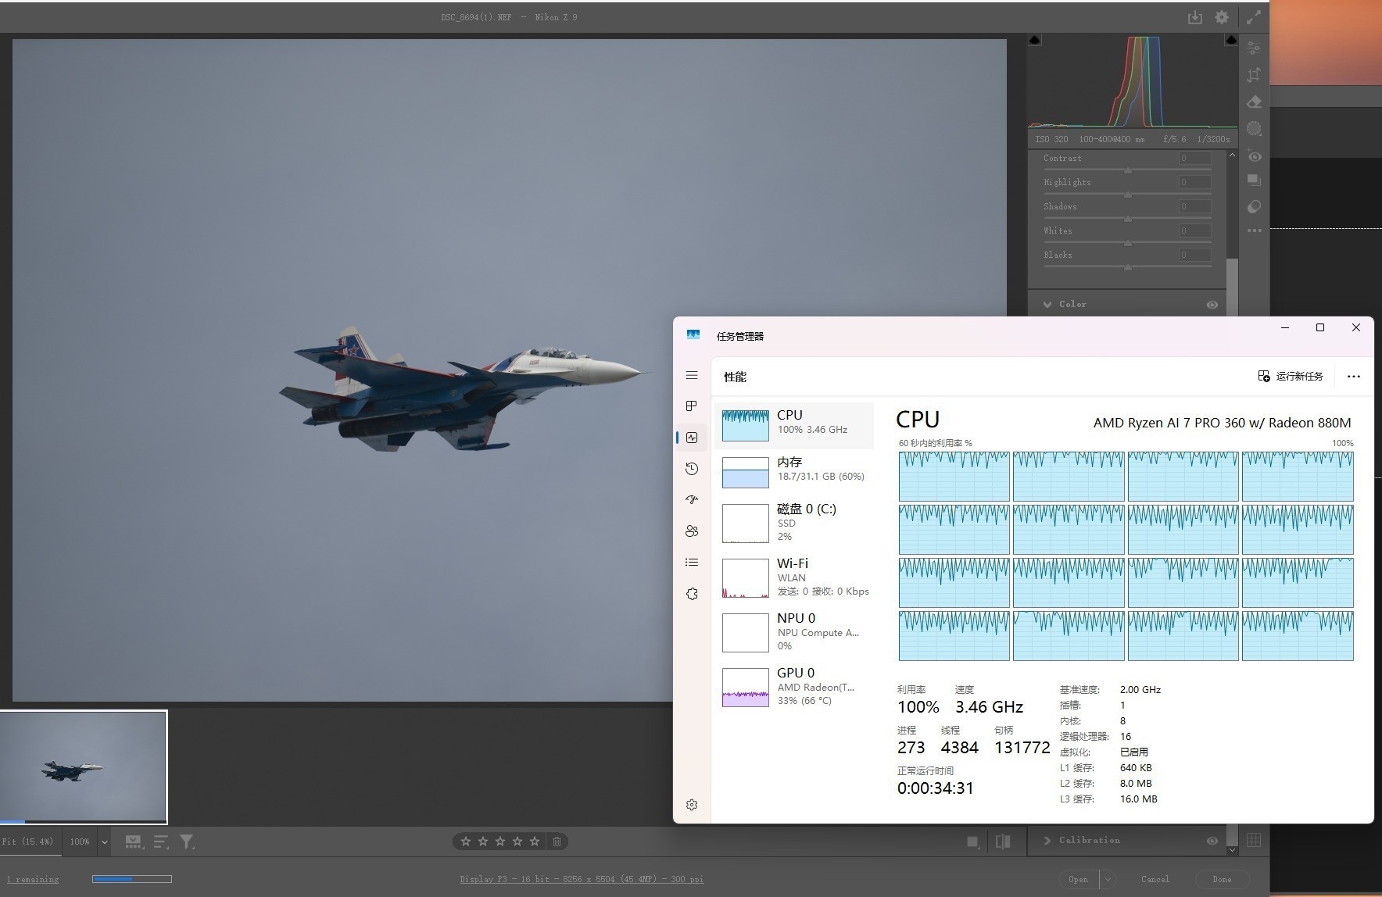Open workflow options Display P3 link
The width and height of the screenshot is (1382, 897).
tap(581, 879)
